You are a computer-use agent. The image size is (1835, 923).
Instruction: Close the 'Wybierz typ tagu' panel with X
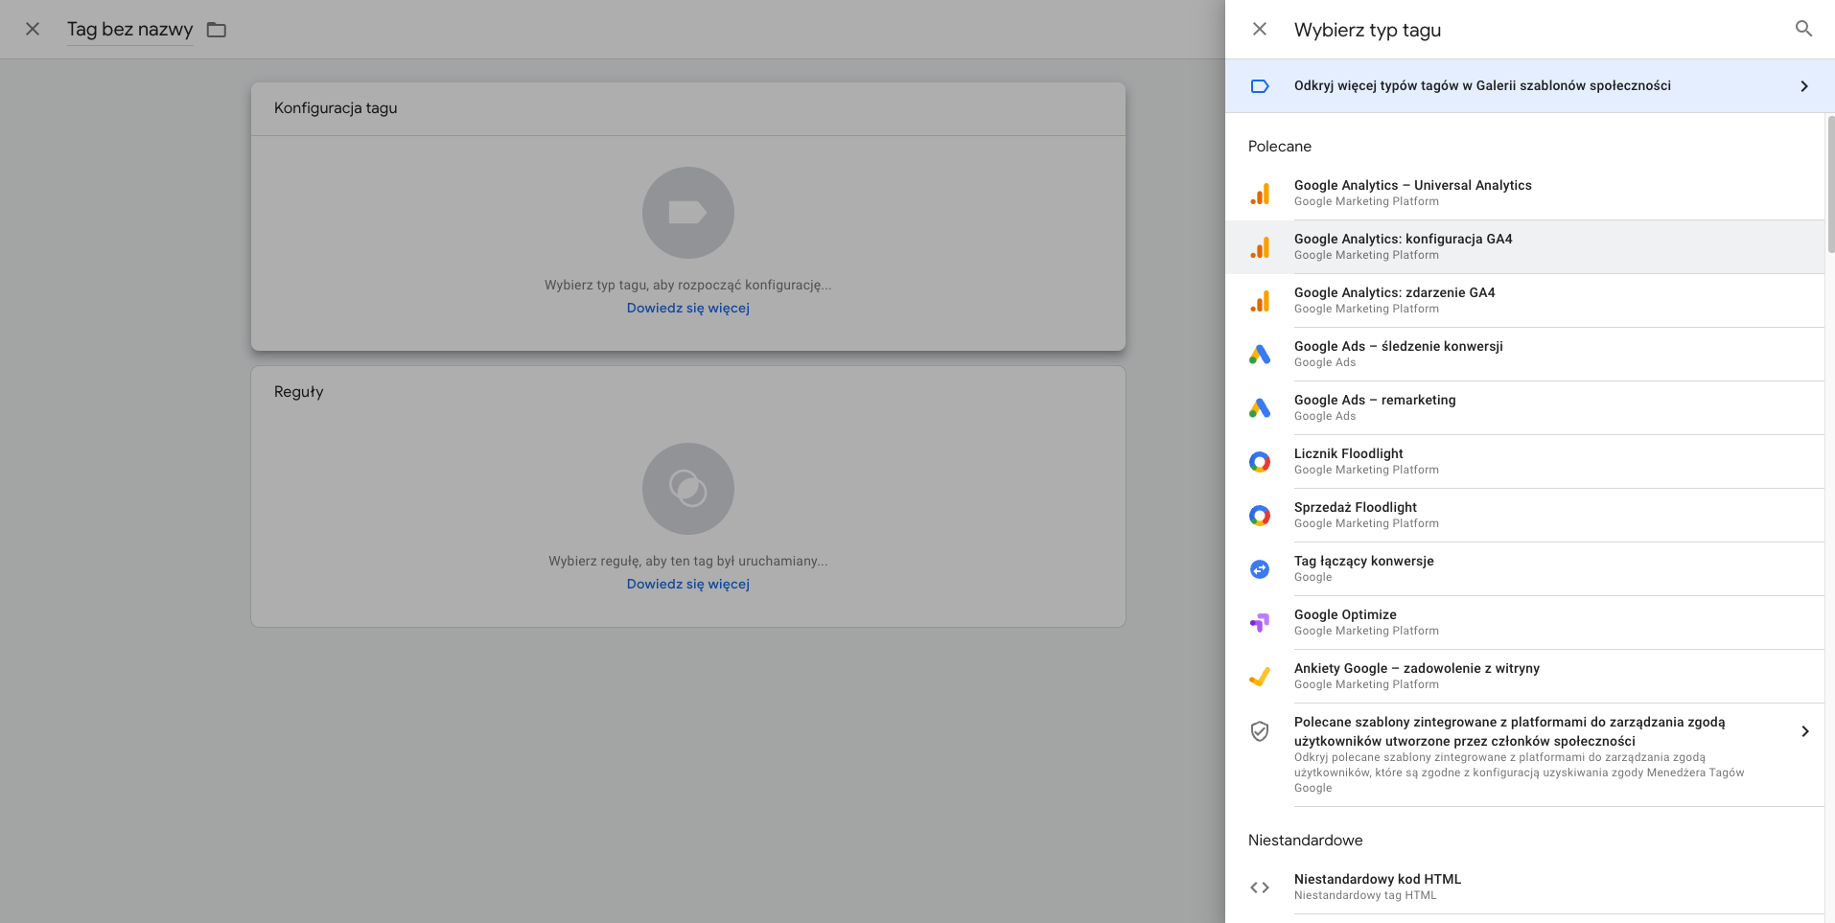[x=1260, y=29]
